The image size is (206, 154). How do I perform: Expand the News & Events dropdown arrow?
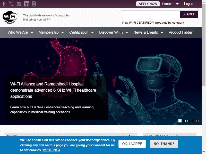click(162, 33)
